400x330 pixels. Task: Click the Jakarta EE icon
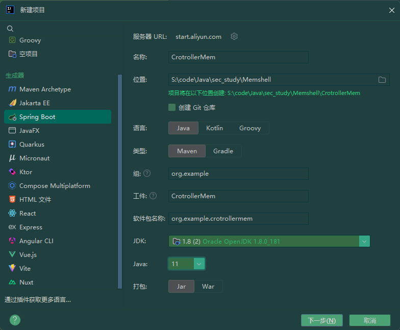[x=12, y=103]
